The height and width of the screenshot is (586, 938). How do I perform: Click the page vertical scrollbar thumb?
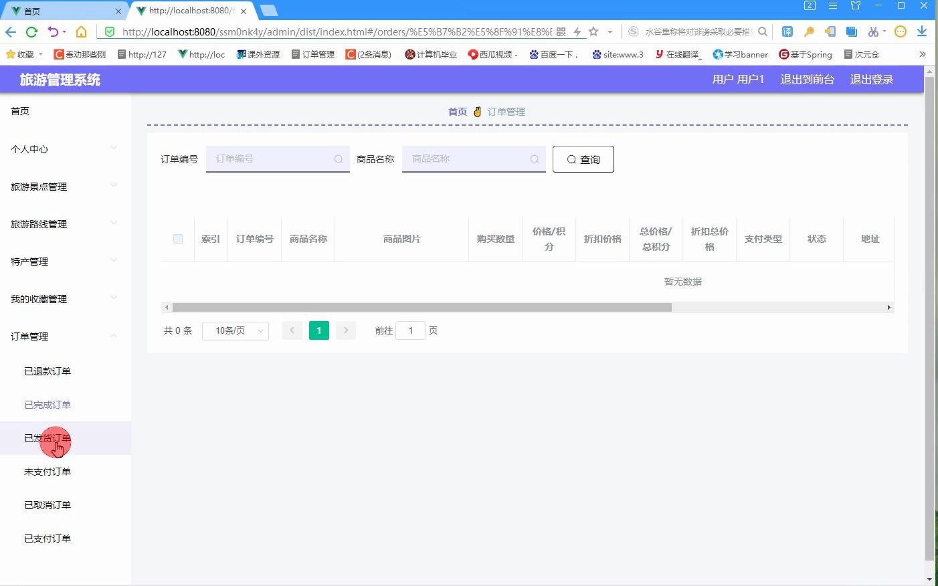929,318
